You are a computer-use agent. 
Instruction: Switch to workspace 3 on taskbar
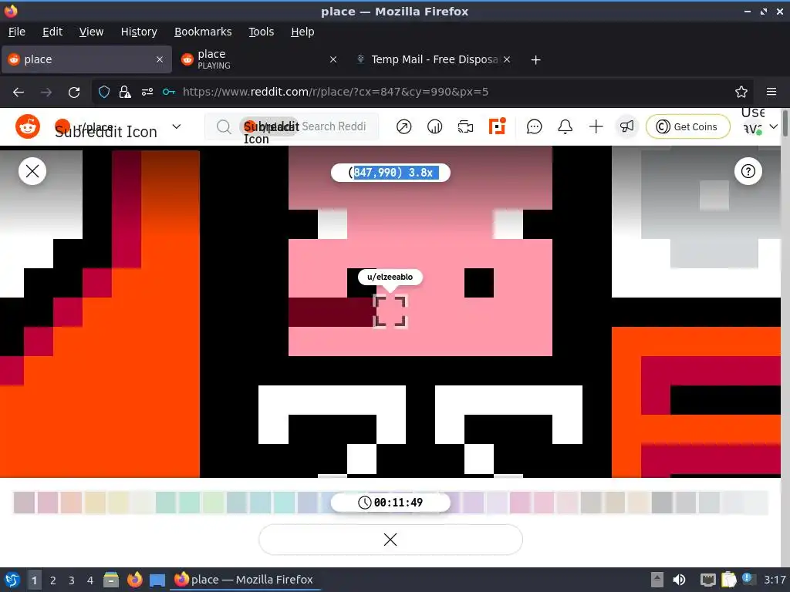[x=72, y=580]
